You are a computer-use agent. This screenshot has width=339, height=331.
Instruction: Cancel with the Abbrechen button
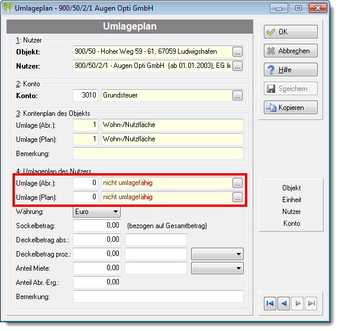pyautogui.click(x=290, y=51)
